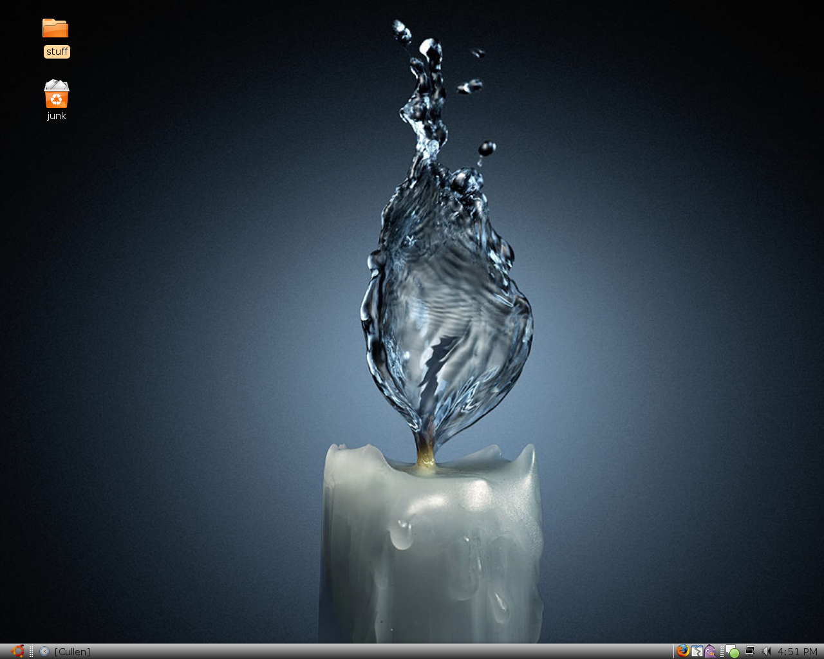Click the candle wallpaper on the desktop
824x659 pixels.
(x=412, y=322)
